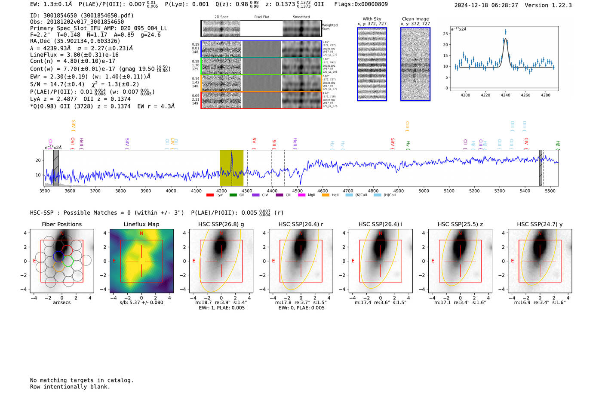Screen dimensions: 602x410
Task: Click the RA,Dec coordinates line
Action: pos(75,41)
